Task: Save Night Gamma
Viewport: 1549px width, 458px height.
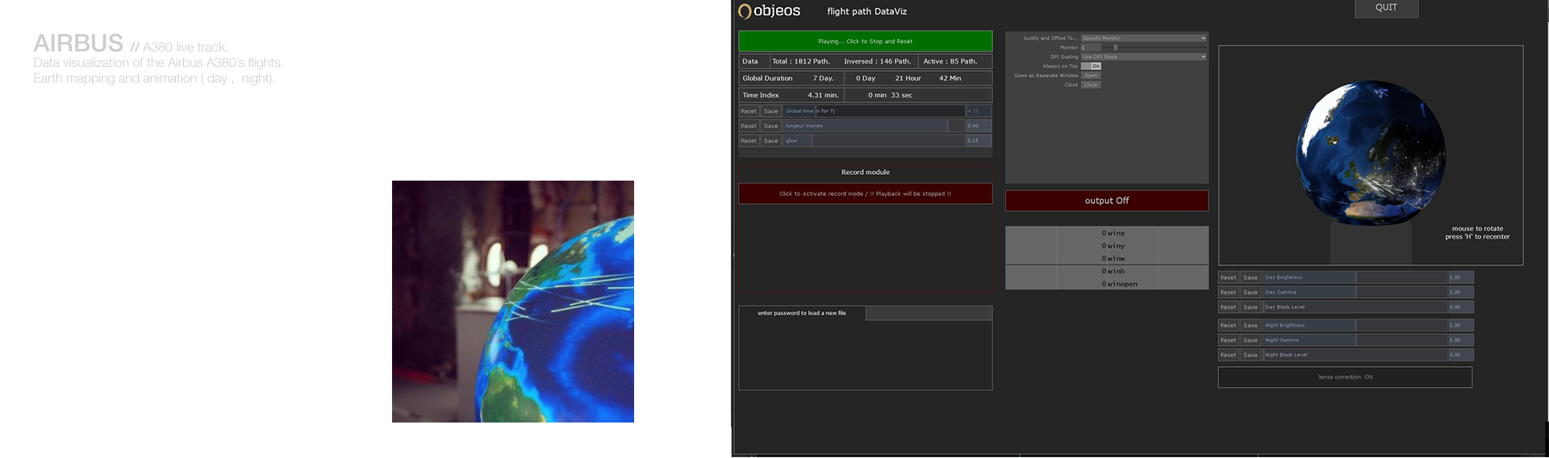Action: point(1250,340)
